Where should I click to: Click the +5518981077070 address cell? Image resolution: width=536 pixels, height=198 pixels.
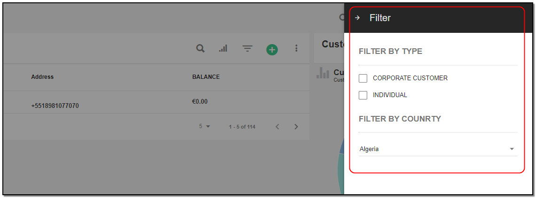click(55, 106)
